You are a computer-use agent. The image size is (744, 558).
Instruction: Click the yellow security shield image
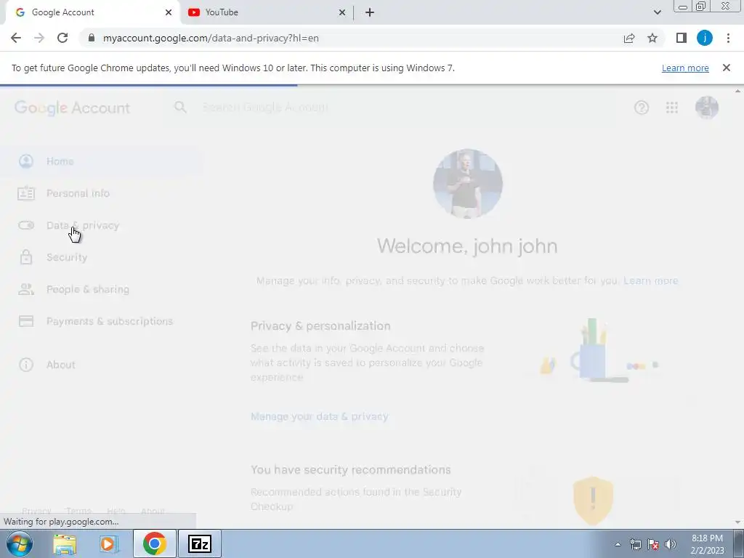tap(593, 501)
